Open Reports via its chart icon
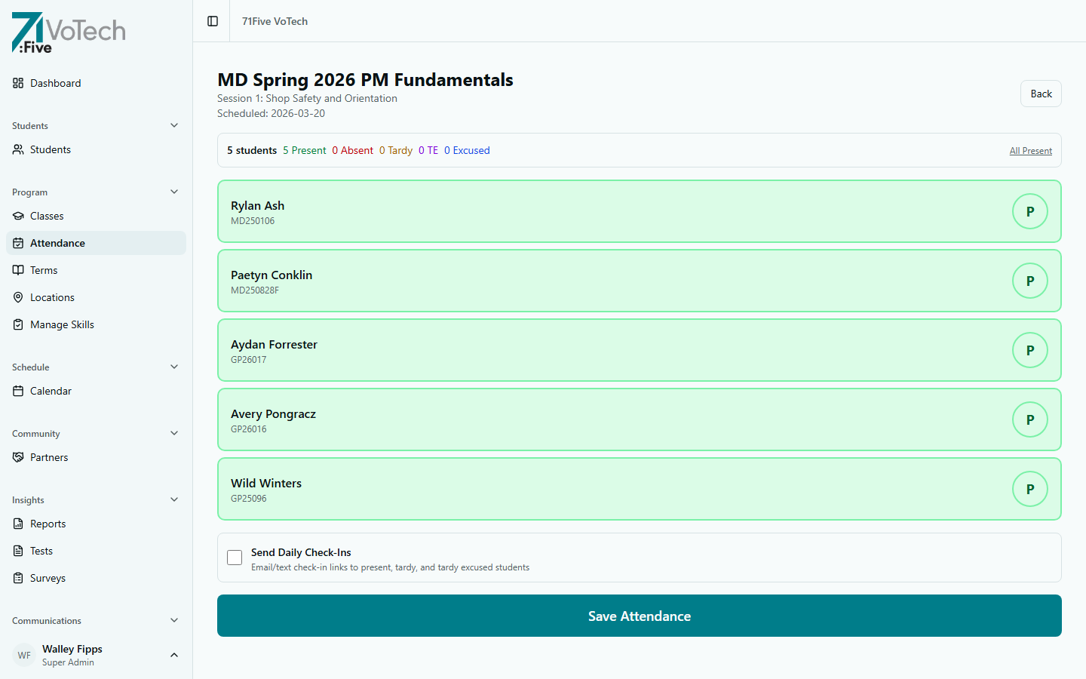This screenshot has width=1086, height=679. tap(18, 524)
